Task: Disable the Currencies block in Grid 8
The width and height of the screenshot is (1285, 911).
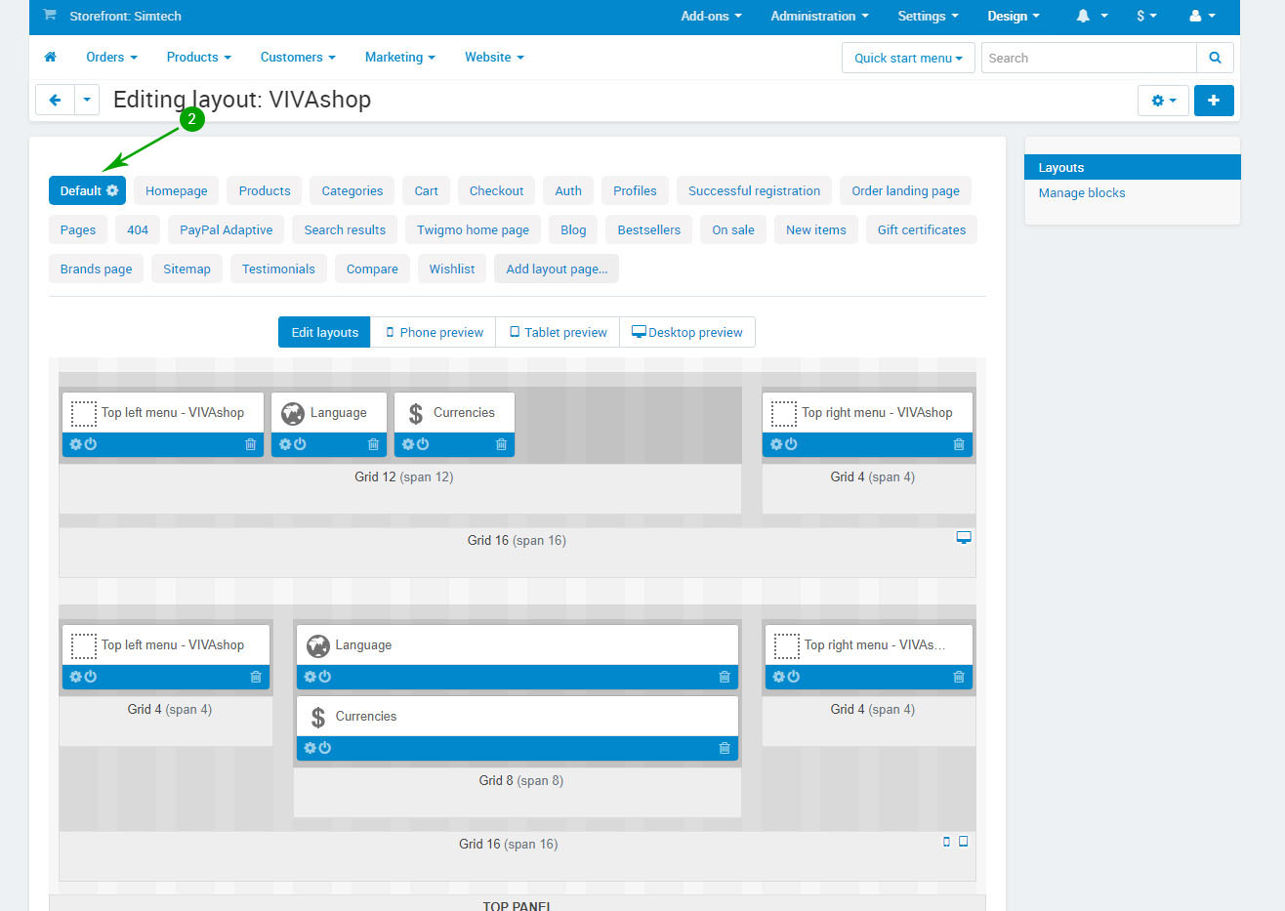Action: pyautogui.click(x=325, y=748)
